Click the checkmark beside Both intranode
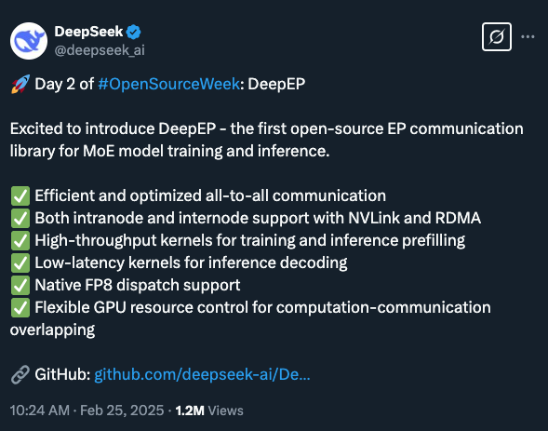Image resolution: width=548 pixels, height=431 pixels. (x=20, y=218)
